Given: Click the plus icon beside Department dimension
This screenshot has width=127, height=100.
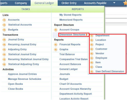Looking at the screenshot, I should (92, 36).
